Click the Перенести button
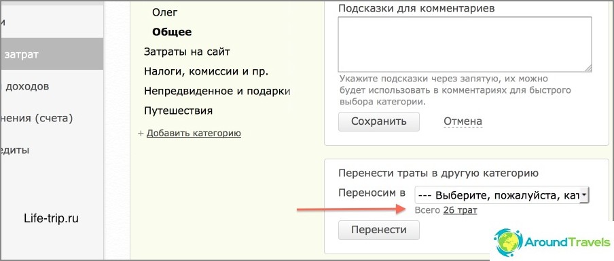The height and width of the screenshot is (261, 614). tap(379, 230)
